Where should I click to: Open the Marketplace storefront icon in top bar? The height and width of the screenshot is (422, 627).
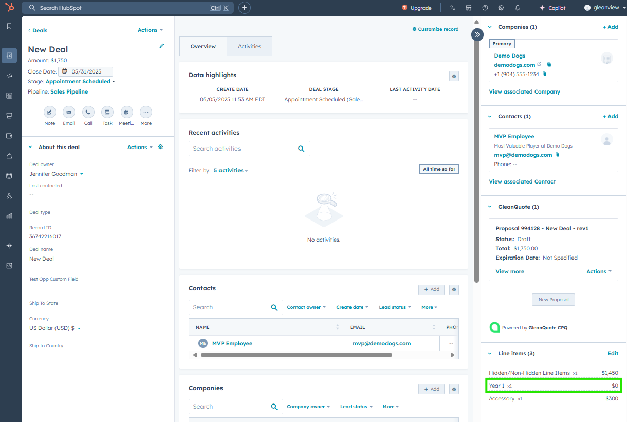pos(469,8)
